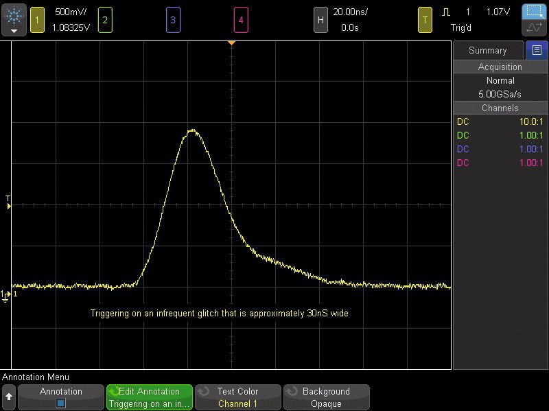
Task: Open the Keysight main menu logo
Action: pyautogui.click(x=14, y=20)
